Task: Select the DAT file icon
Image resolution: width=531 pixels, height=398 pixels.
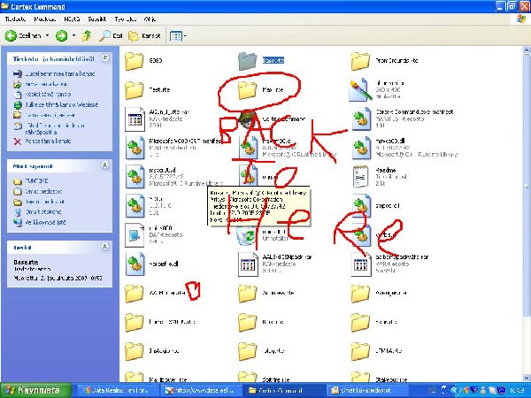Action: 135,235
